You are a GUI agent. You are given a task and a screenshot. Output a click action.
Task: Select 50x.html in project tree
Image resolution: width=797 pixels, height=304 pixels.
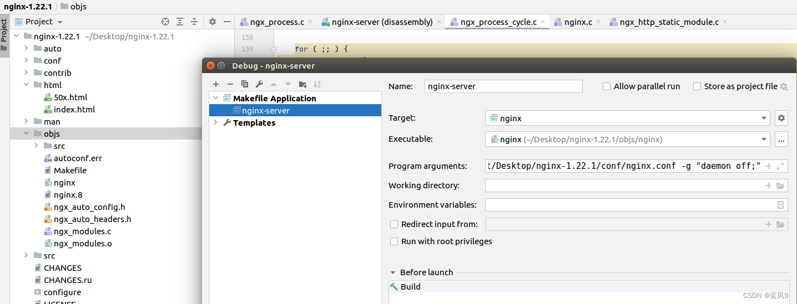pos(70,97)
